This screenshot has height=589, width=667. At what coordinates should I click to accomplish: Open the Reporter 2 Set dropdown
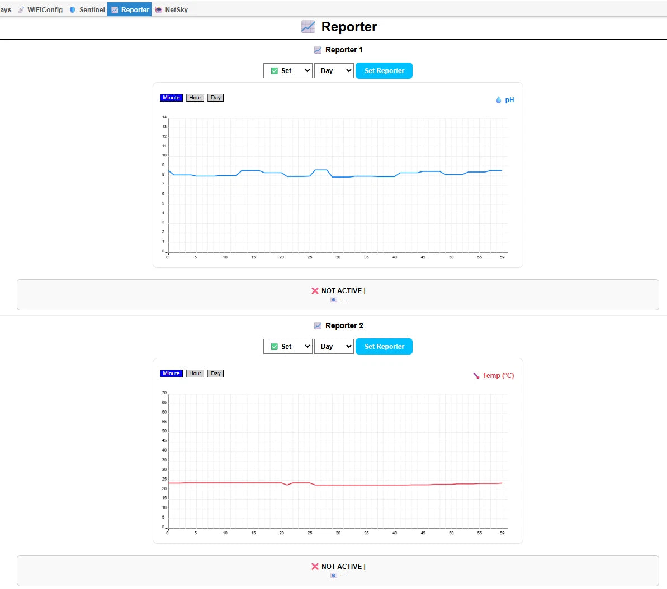click(288, 347)
